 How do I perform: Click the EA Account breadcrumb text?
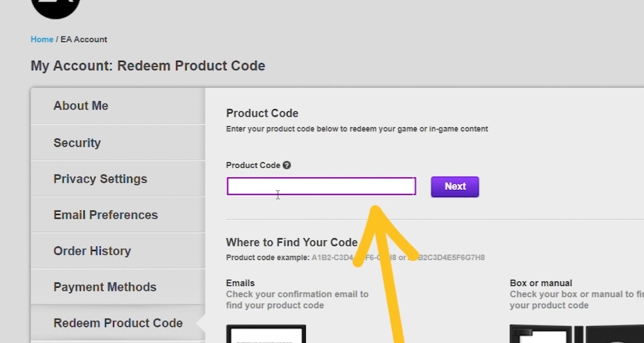pyautogui.click(x=84, y=40)
